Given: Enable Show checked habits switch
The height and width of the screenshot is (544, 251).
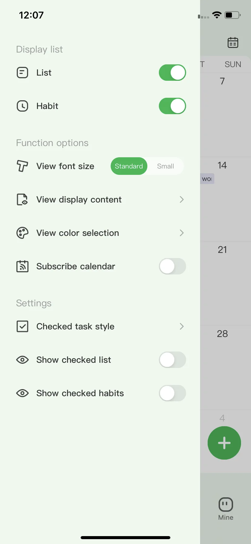Looking at the screenshot, I should [x=172, y=393].
